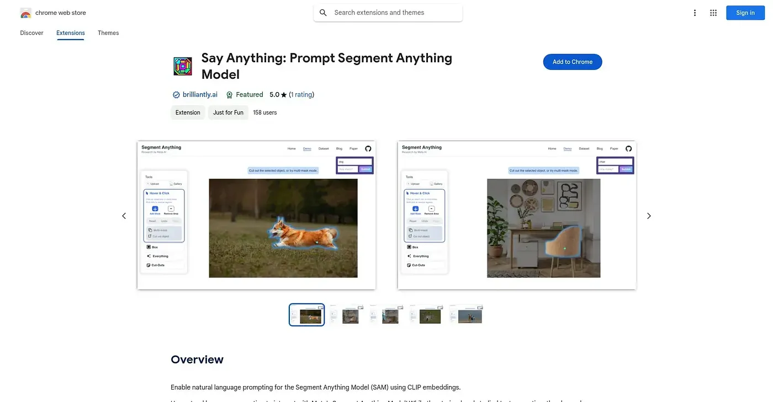Select the fifth carousel thumbnail
Image resolution: width=773 pixels, height=402 pixels.
[x=466, y=315]
